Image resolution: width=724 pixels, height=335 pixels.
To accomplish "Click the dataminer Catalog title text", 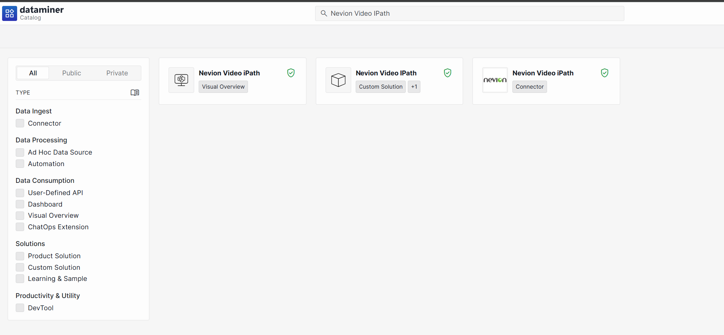I will click(x=42, y=13).
